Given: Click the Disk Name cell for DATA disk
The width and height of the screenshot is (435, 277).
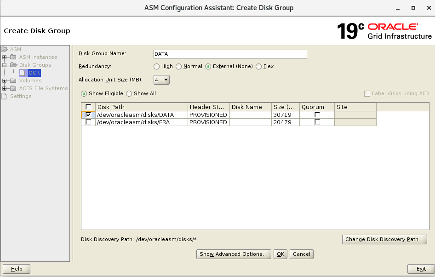Looking at the screenshot, I should tap(251, 115).
